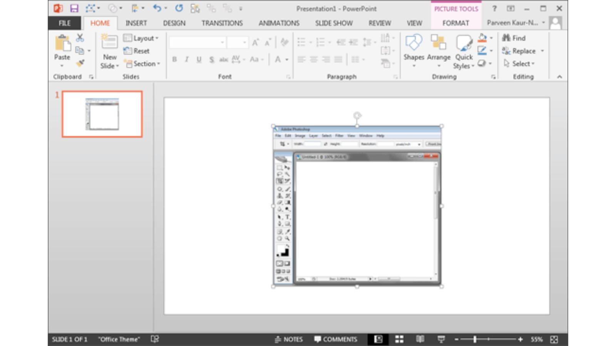Open the Slide Sorter view icon

coord(399,339)
